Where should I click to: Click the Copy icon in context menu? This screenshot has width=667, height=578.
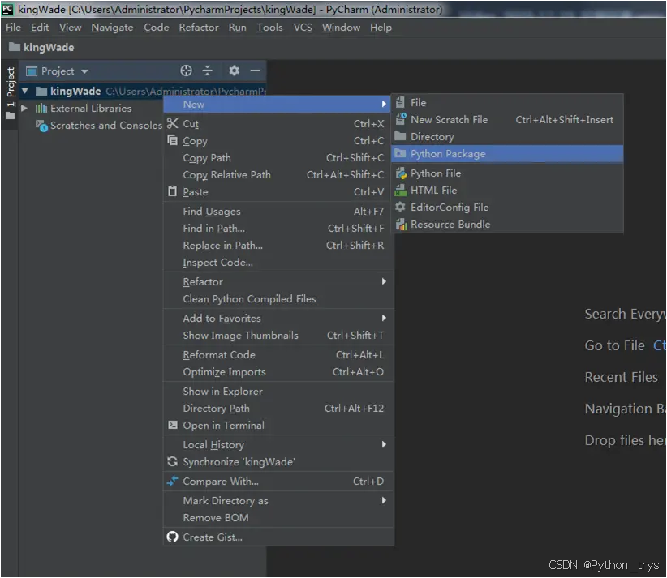[172, 140]
